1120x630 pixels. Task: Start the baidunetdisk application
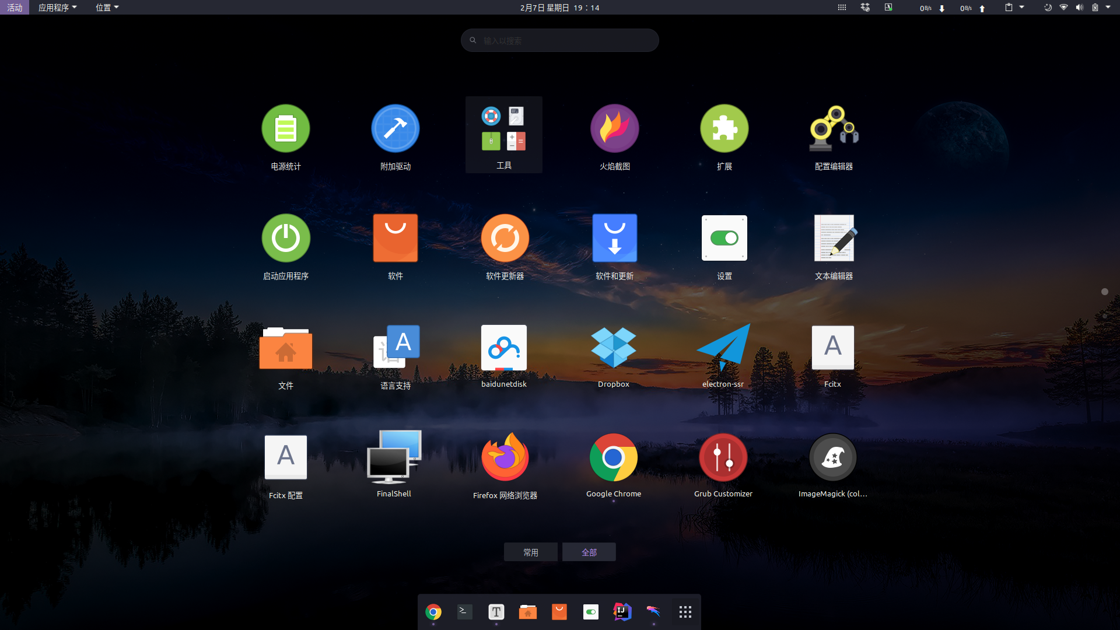pyautogui.click(x=504, y=348)
